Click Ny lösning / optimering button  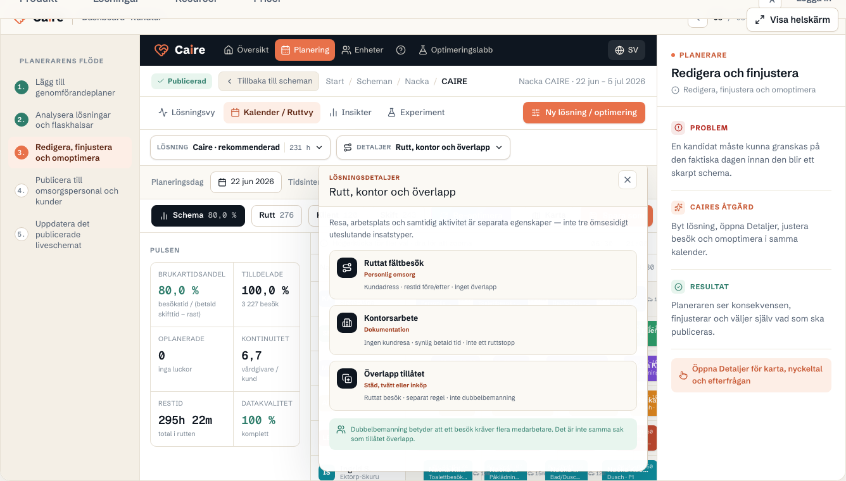click(584, 113)
